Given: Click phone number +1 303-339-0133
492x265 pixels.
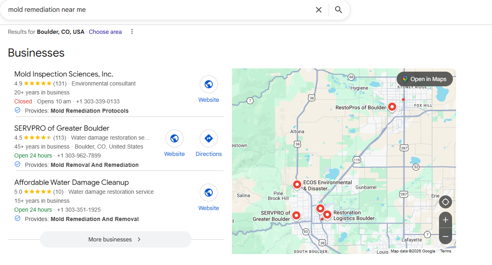Looking at the screenshot, I should [x=98, y=101].
